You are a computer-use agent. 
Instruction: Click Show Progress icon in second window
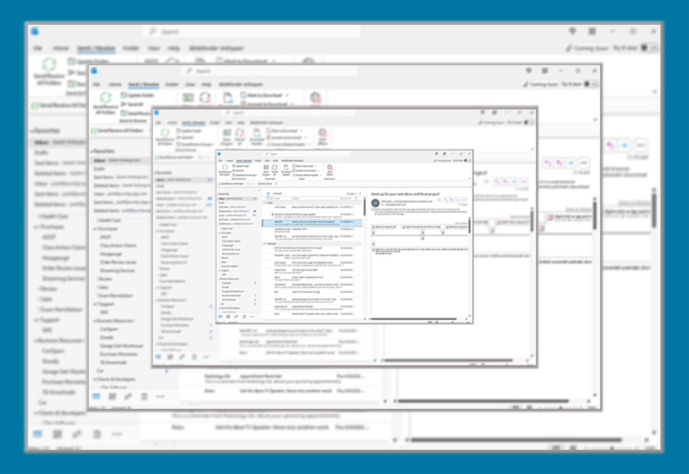click(188, 98)
